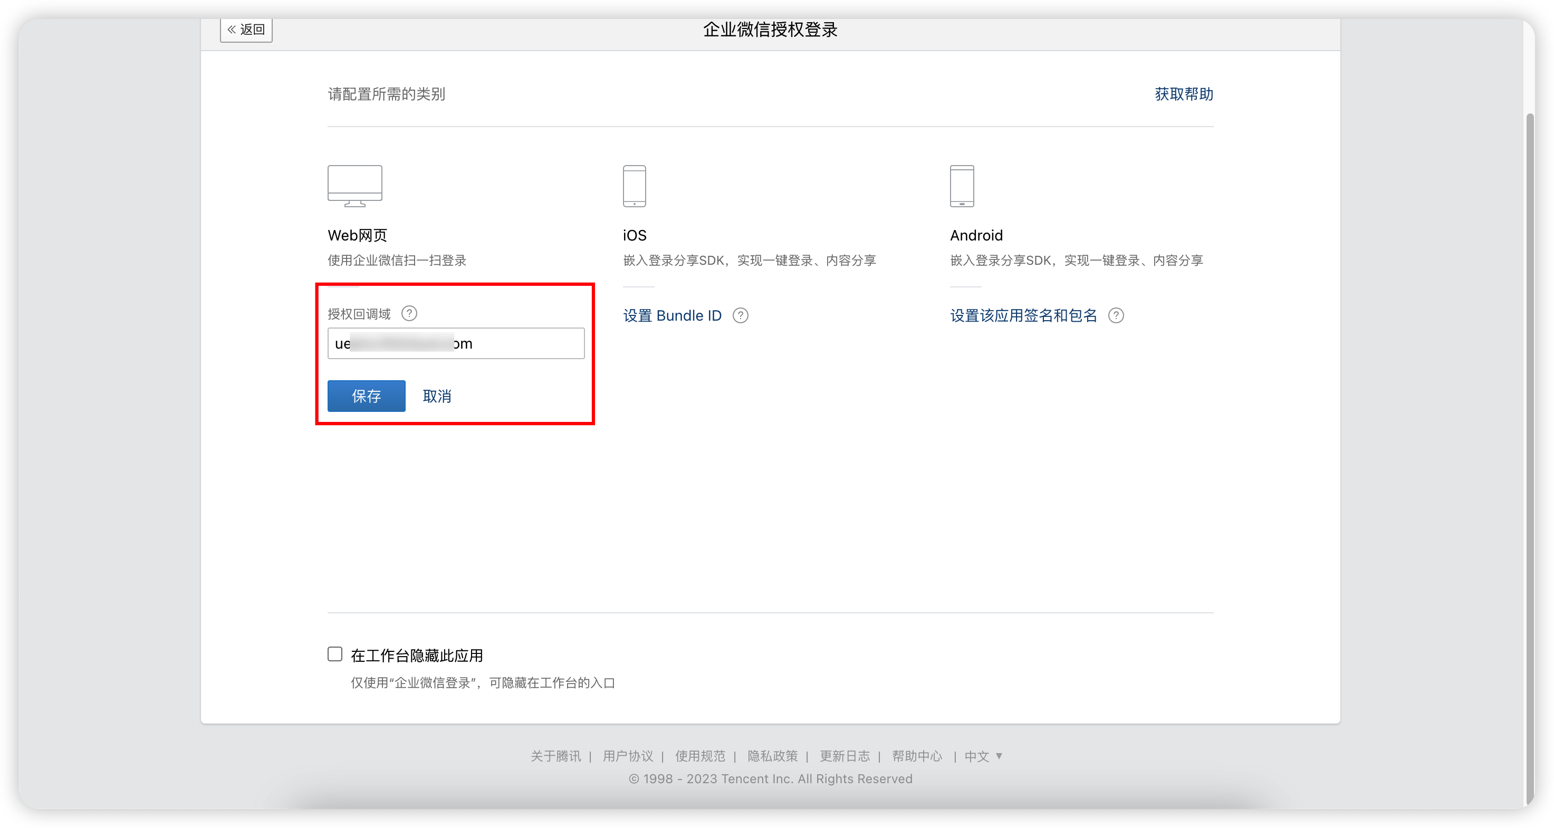Focus the 授权回调域 domain input field
The image size is (1554, 828).
456,343
